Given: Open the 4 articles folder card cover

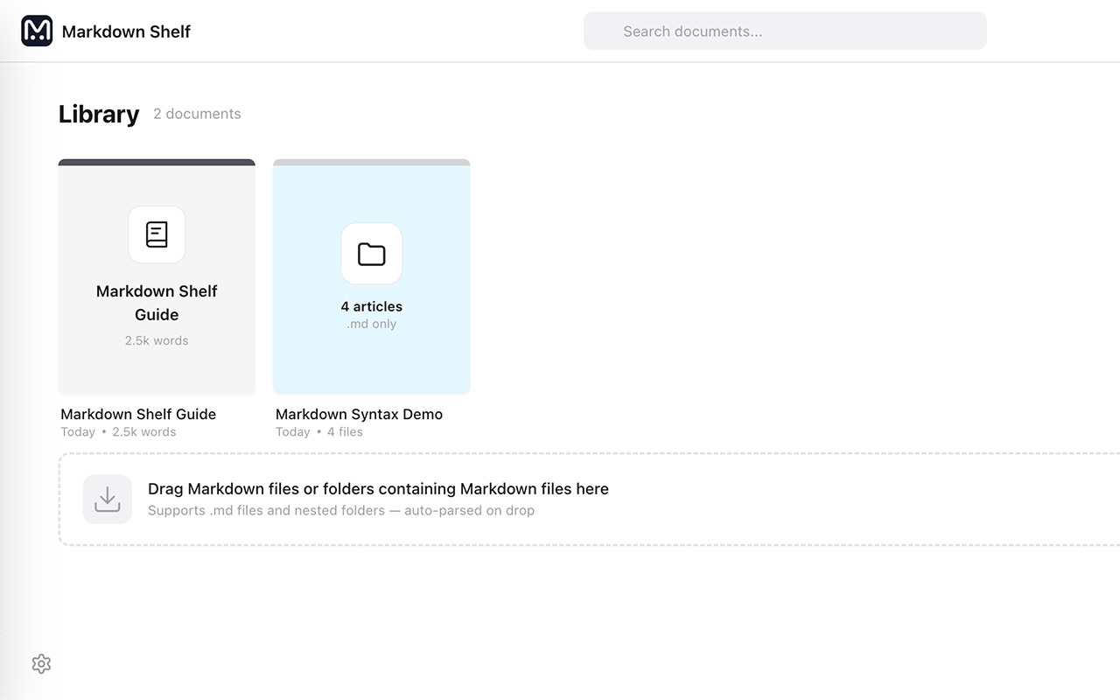Looking at the screenshot, I should tap(372, 276).
